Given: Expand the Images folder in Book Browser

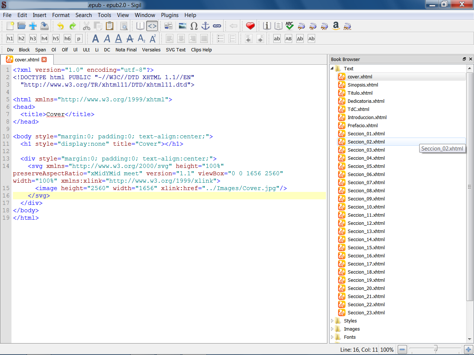Looking at the screenshot, I should [x=332, y=329].
